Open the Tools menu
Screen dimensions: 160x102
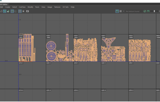37,7
